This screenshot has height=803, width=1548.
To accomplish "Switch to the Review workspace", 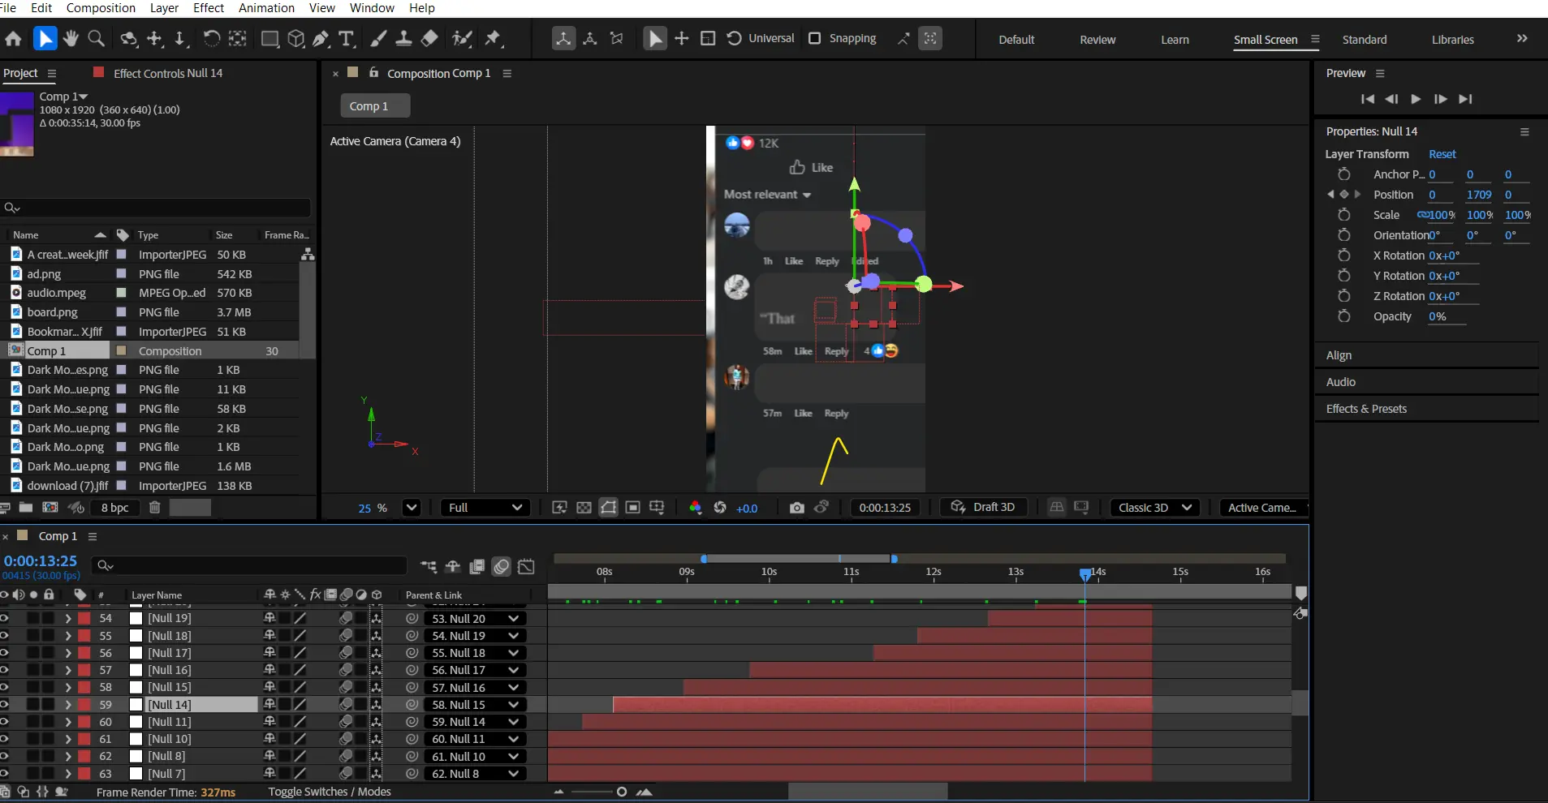I will tap(1097, 40).
